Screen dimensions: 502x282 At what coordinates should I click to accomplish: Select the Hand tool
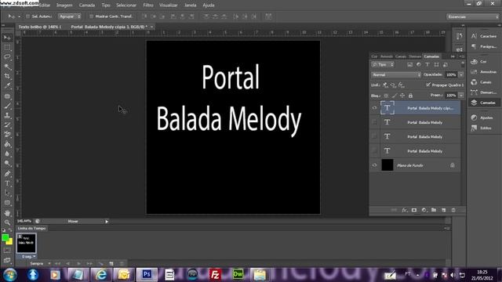coord(7,213)
